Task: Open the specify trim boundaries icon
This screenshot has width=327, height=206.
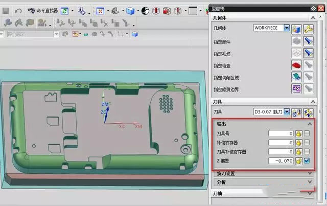Action: [296, 89]
